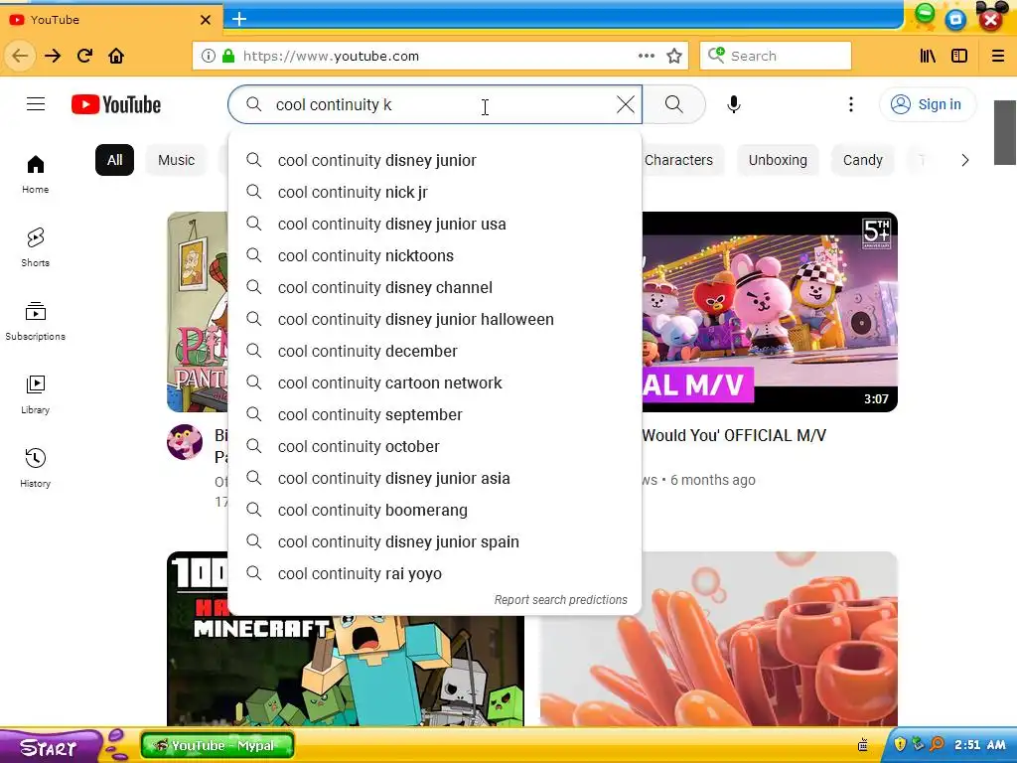Open the Pink Panther channel avatar

[x=185, y=442]
